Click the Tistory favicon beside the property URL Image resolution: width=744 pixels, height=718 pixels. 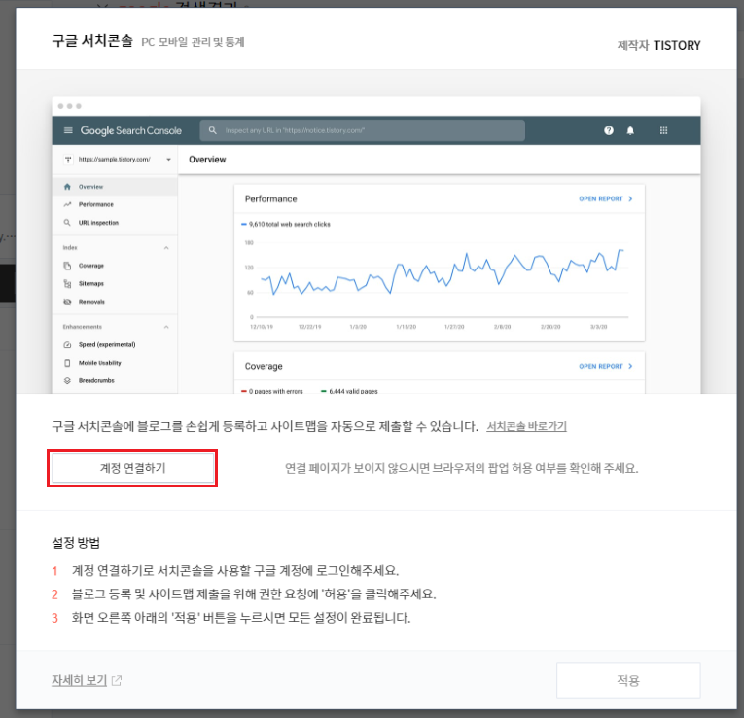point(68,160)
